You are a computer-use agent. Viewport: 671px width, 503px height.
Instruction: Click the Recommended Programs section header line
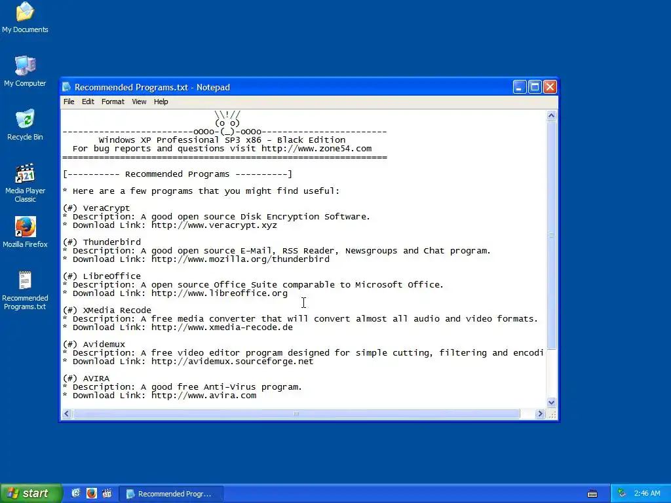[177, 174]
